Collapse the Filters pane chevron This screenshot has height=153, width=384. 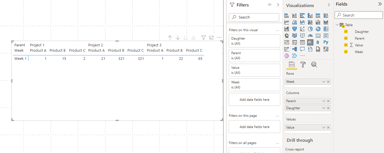[x=278, y=5]
